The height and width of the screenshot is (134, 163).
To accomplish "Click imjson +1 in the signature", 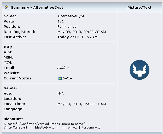I will tap(69, 127).
